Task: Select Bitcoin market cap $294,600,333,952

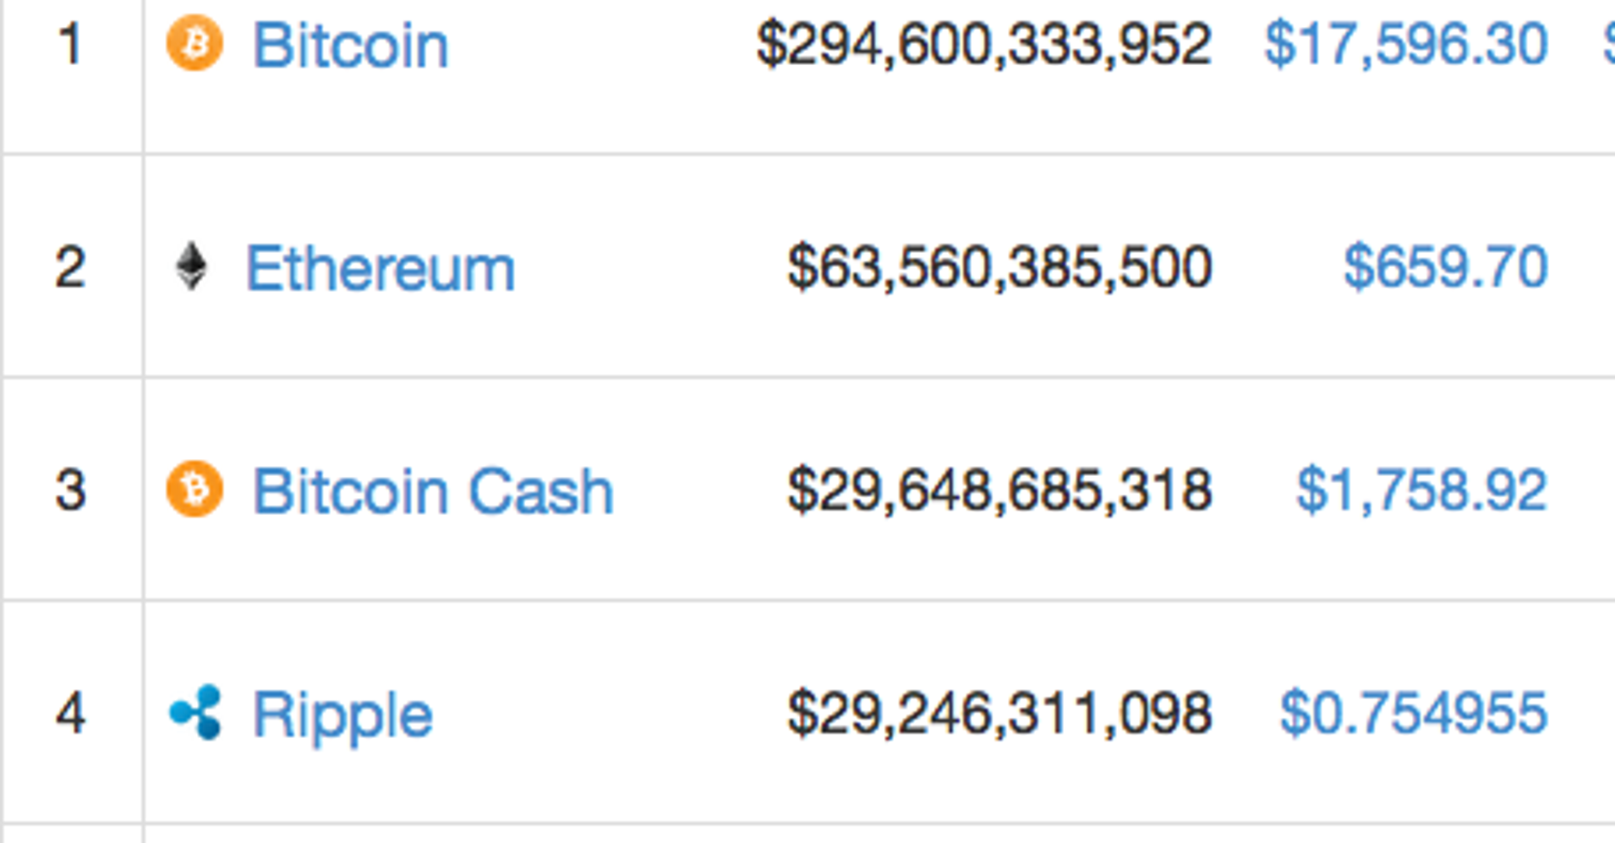Action: 984,44
